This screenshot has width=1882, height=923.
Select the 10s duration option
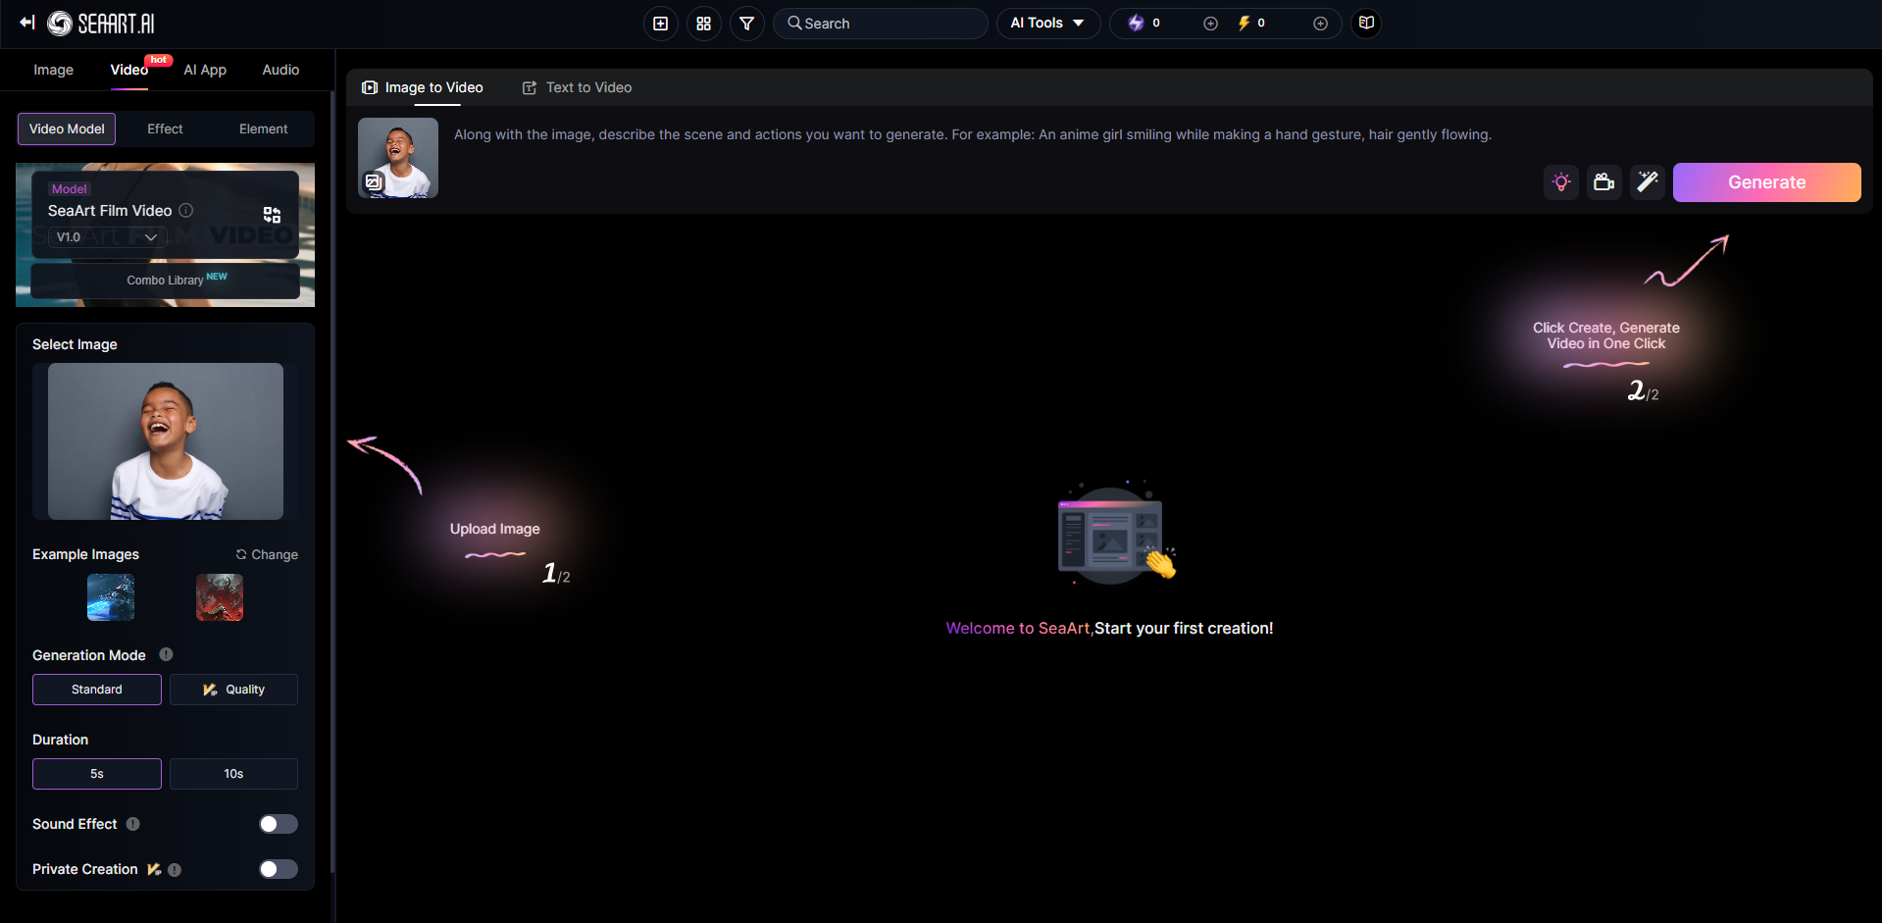click(233, 774)
